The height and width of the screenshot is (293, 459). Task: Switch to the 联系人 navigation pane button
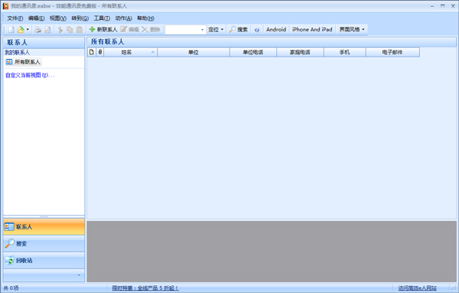coord(44,227)
